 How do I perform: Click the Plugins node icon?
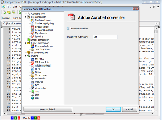pyautogui.click(x=29, y=56)
